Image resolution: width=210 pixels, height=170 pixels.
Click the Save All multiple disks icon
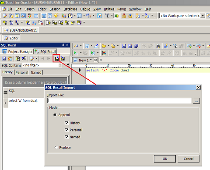[136, 46]
